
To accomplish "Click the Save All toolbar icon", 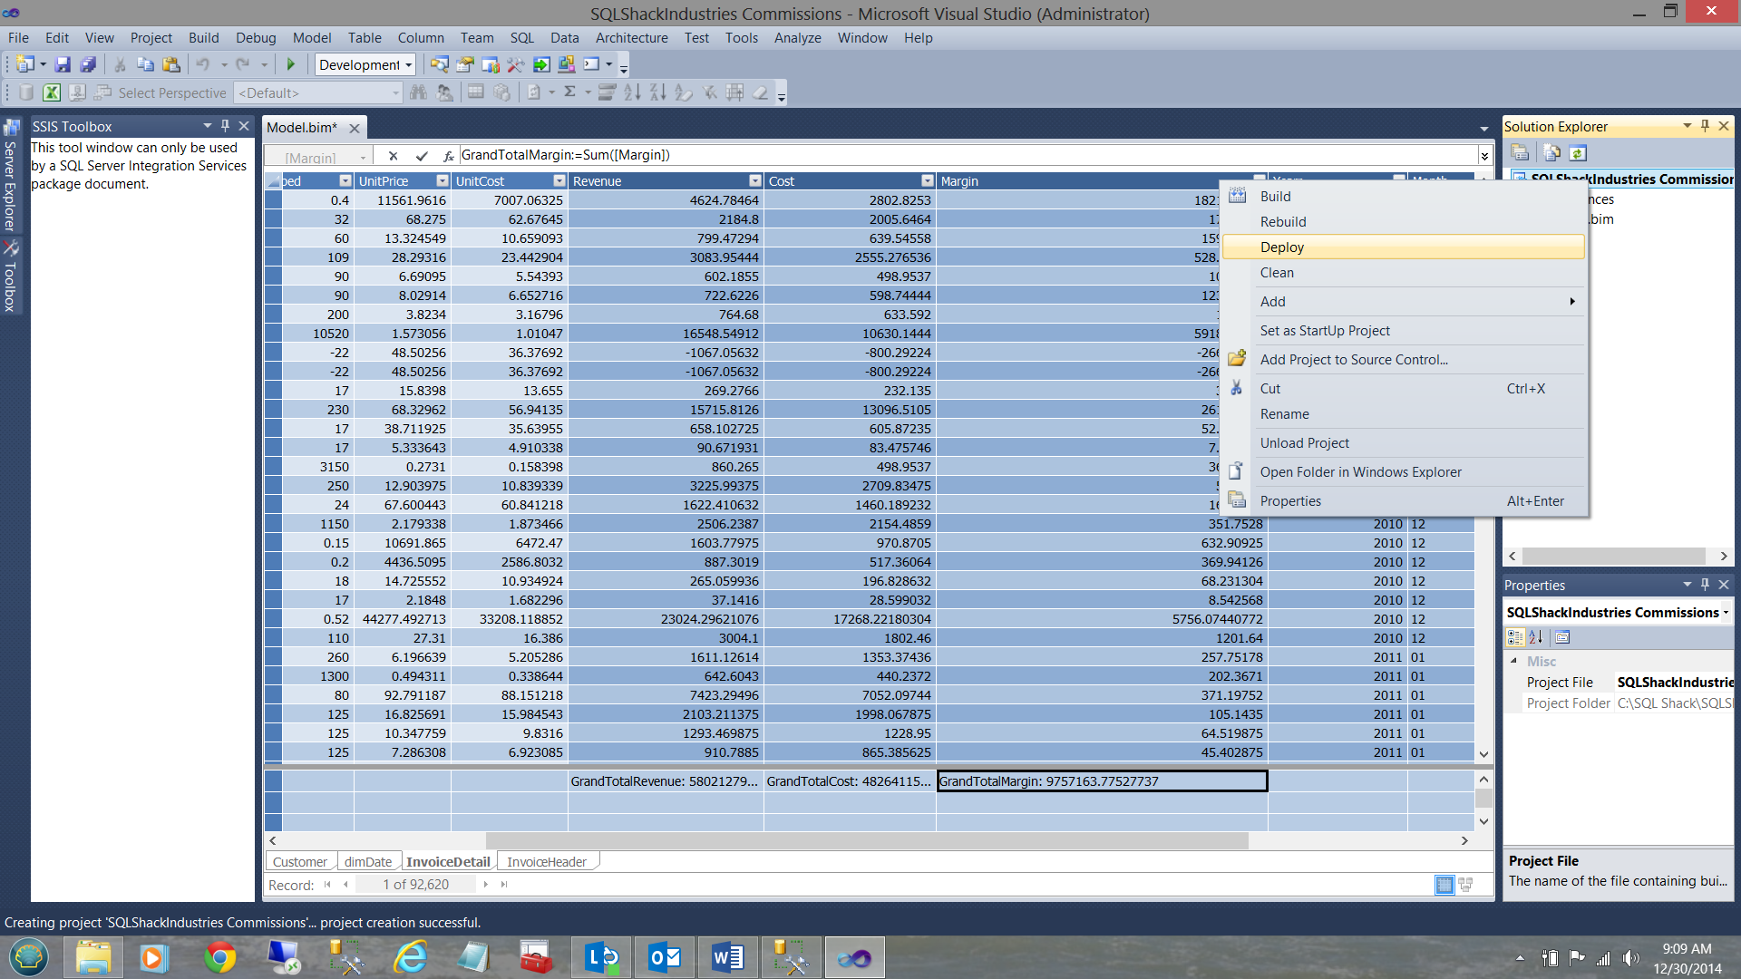I will pyautogui.click(x=88, y=64).
